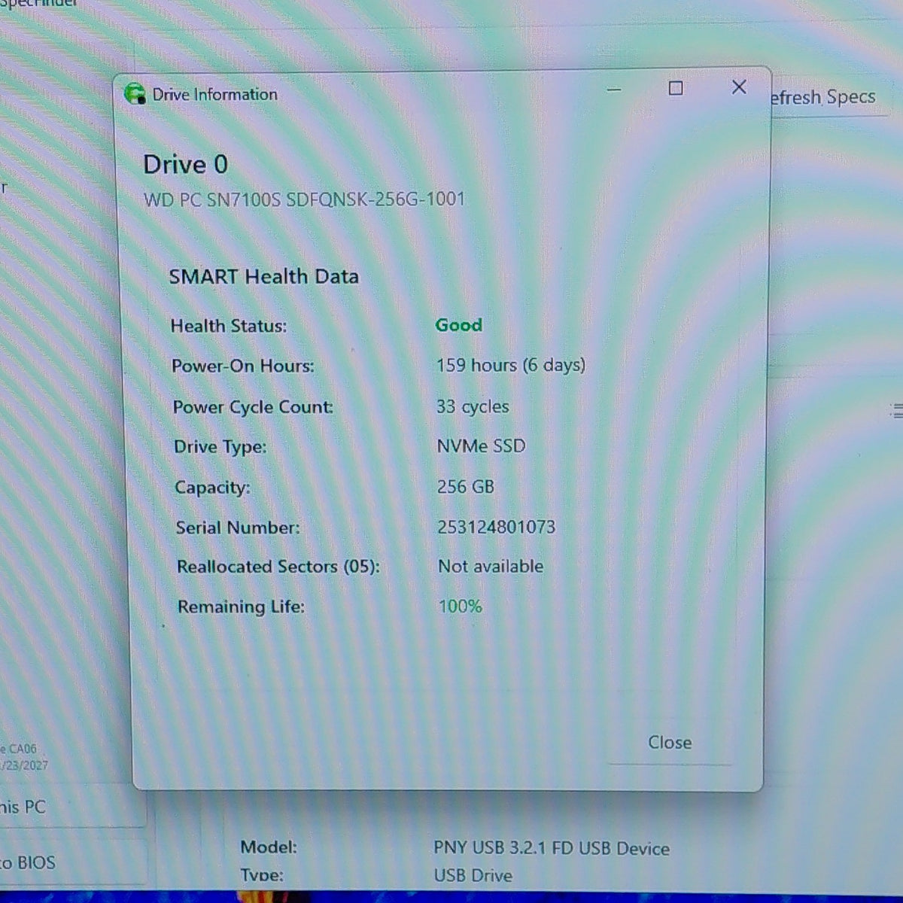
Task: Click the Capacity label
Action: click(212, 488)
